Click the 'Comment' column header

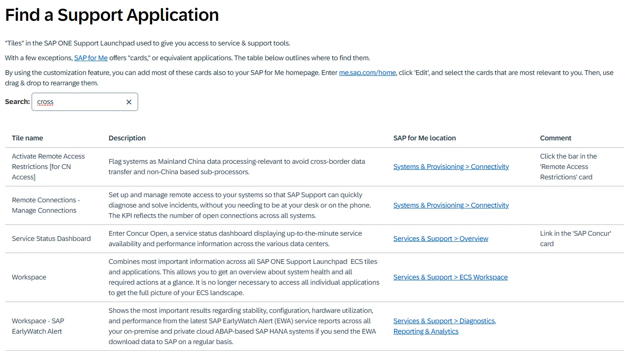556,138
